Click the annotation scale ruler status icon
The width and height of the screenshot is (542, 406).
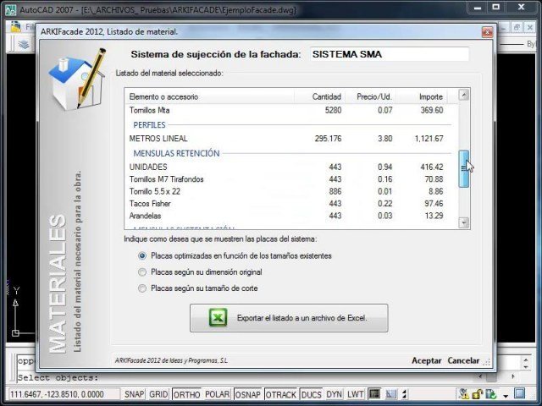390,394
